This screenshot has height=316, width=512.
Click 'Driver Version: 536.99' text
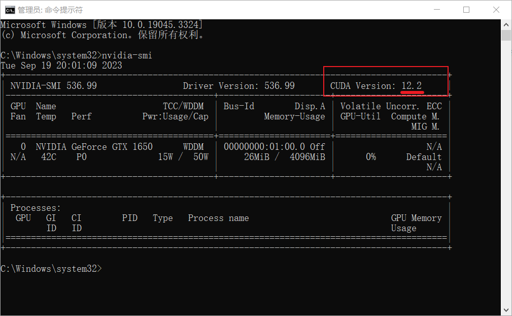(x=238, y=86)
